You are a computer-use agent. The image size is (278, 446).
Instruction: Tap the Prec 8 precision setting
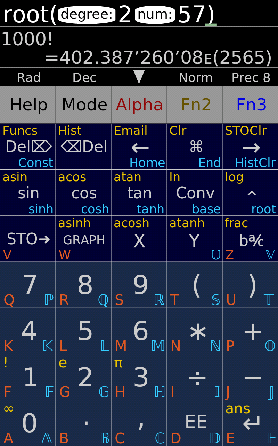(x=251, y=77)
